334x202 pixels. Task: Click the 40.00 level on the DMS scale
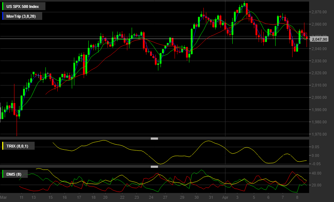click(316, 173)
